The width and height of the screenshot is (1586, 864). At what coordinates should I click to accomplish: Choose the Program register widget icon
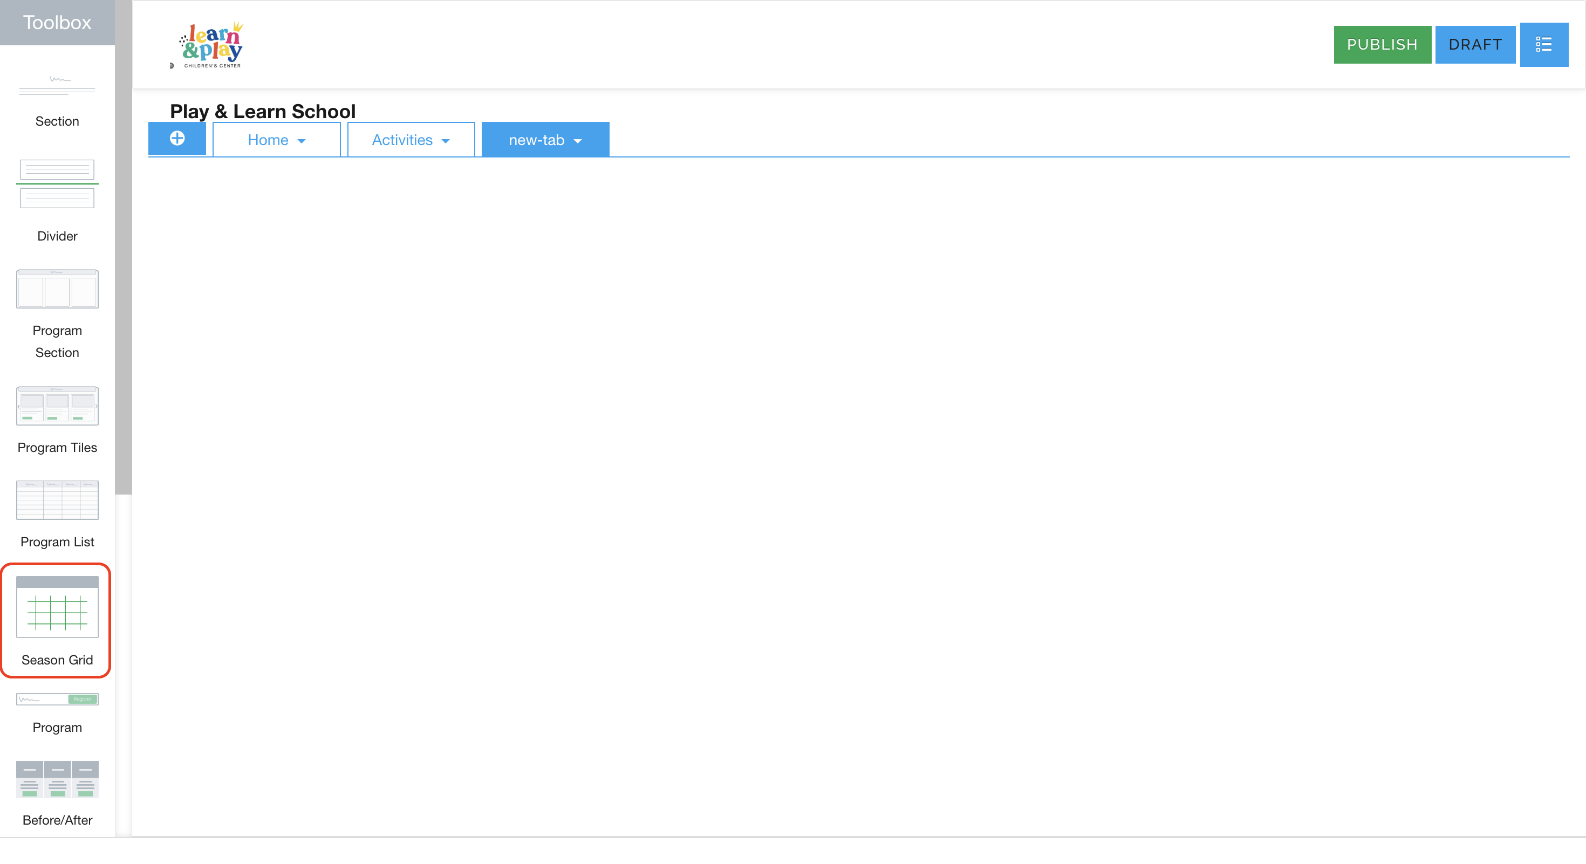pos(57,699)
